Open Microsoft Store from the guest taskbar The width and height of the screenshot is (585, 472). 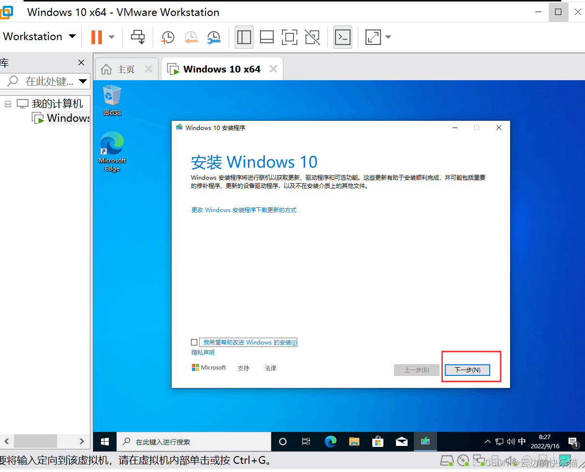(378, 442)
